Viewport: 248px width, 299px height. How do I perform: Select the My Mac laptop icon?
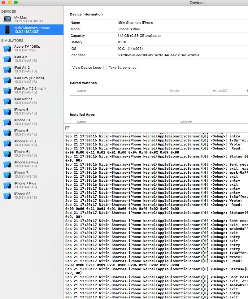pos(7,19)
